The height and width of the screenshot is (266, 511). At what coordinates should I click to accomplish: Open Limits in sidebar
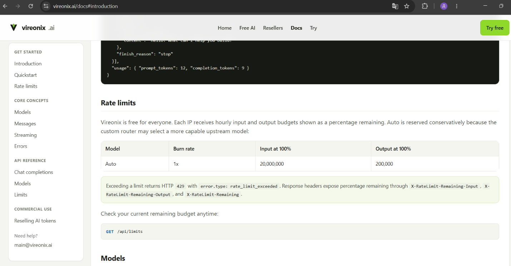point(21,195)
